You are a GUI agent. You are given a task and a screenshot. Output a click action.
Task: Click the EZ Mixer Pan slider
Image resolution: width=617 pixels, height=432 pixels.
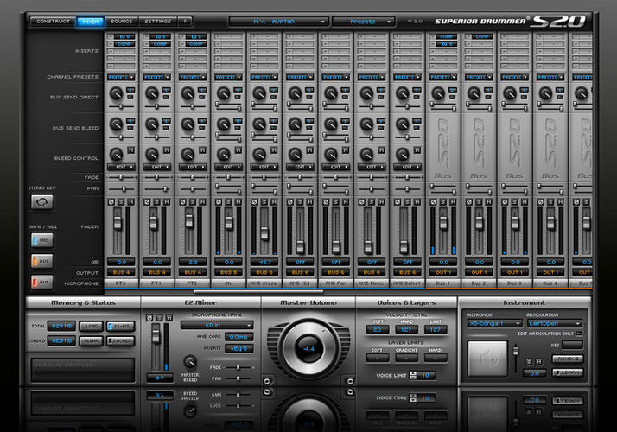point(238,378)
